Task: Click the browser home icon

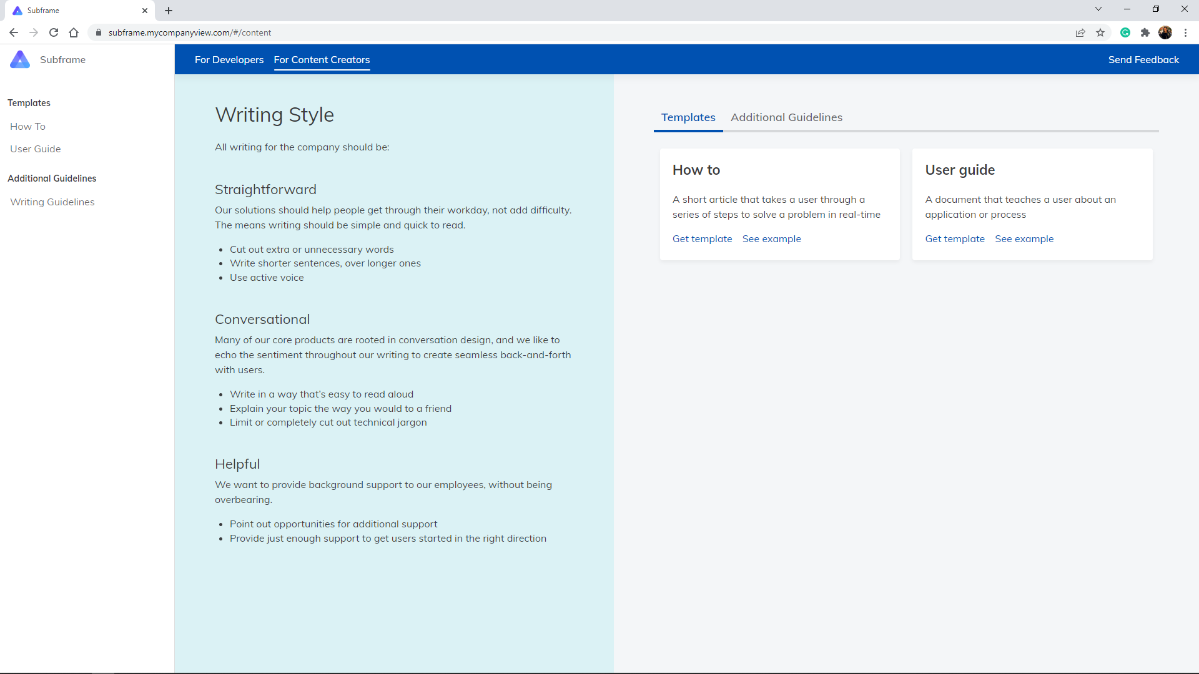Action: click(74, 32)
